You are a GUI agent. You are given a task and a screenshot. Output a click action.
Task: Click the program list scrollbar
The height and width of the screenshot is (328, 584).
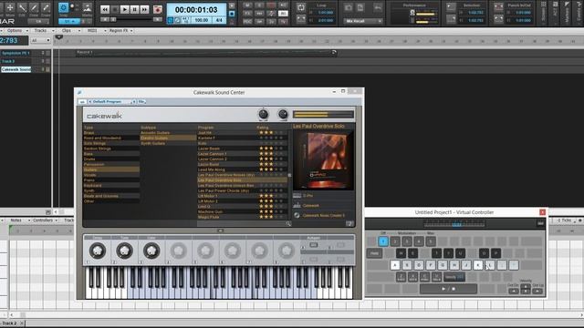pyautogui.click(x=289, y=175)
